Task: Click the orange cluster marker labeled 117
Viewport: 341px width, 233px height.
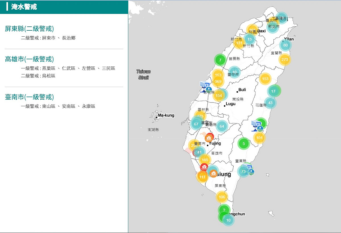Action: [202, 177]
